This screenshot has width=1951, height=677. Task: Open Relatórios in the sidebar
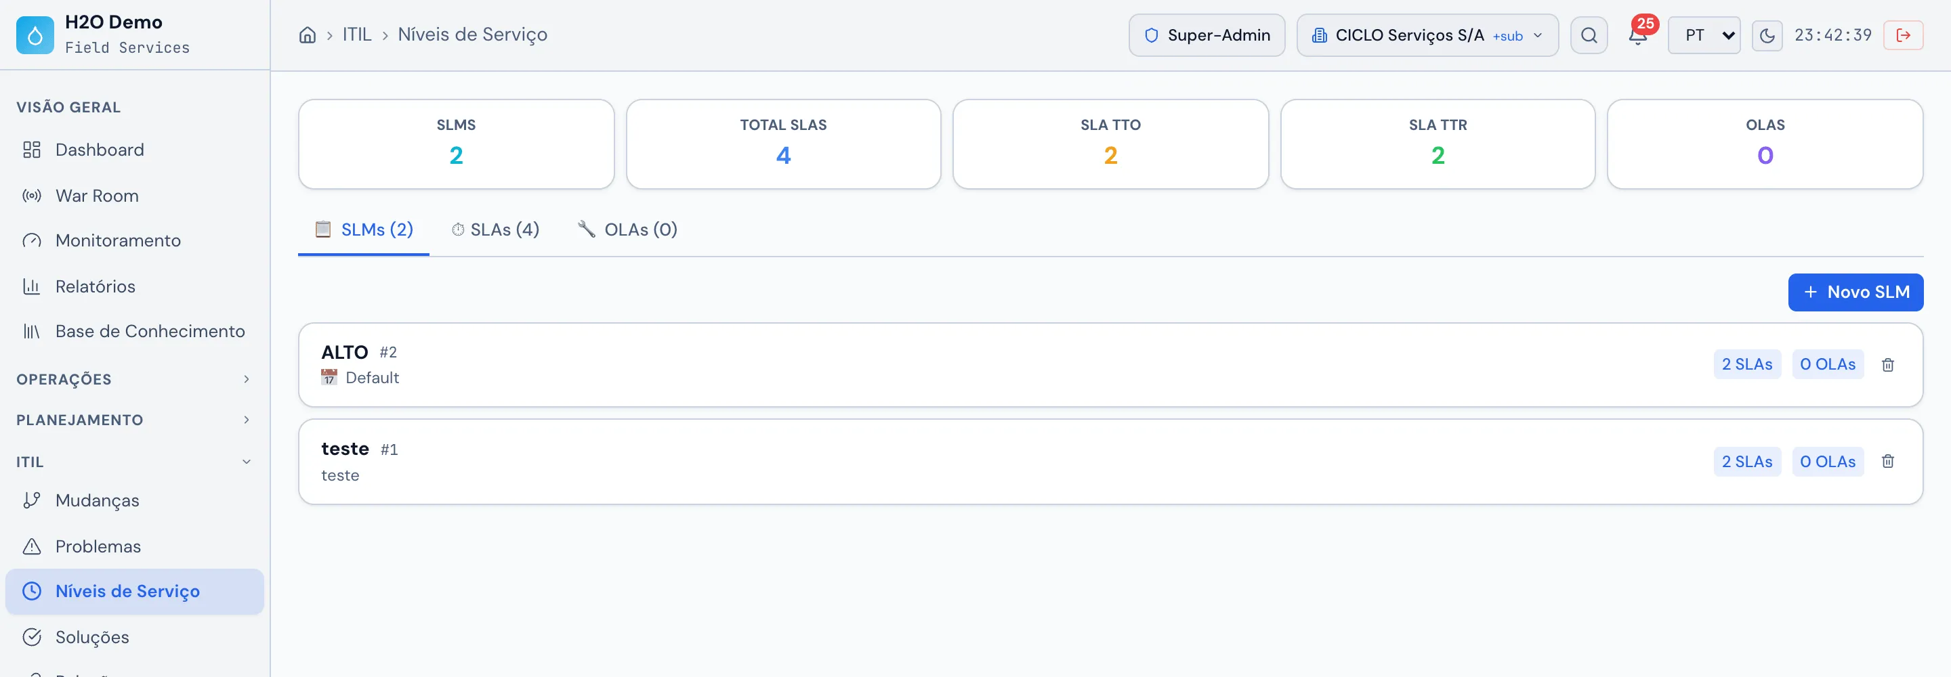135,286
